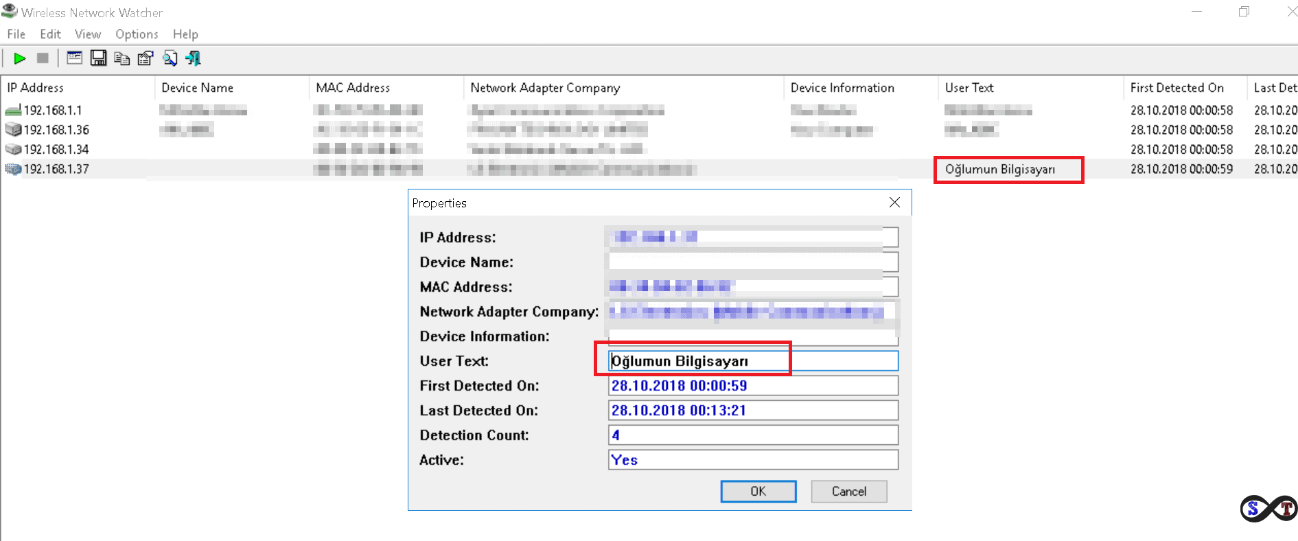1298x541 pixels.
Task: Sort by the Device Information column header
Action: click(861, 88)
